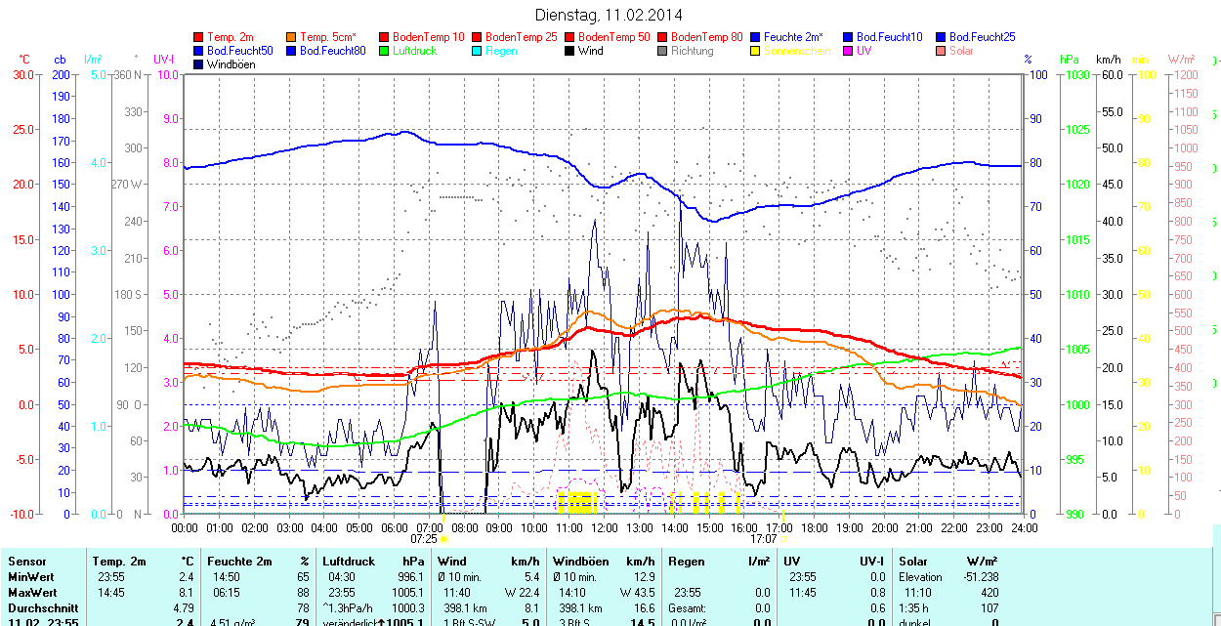1221x626 pixels.
Task: Click the BodenTemp 10 legend label
Action: point(430,37)
